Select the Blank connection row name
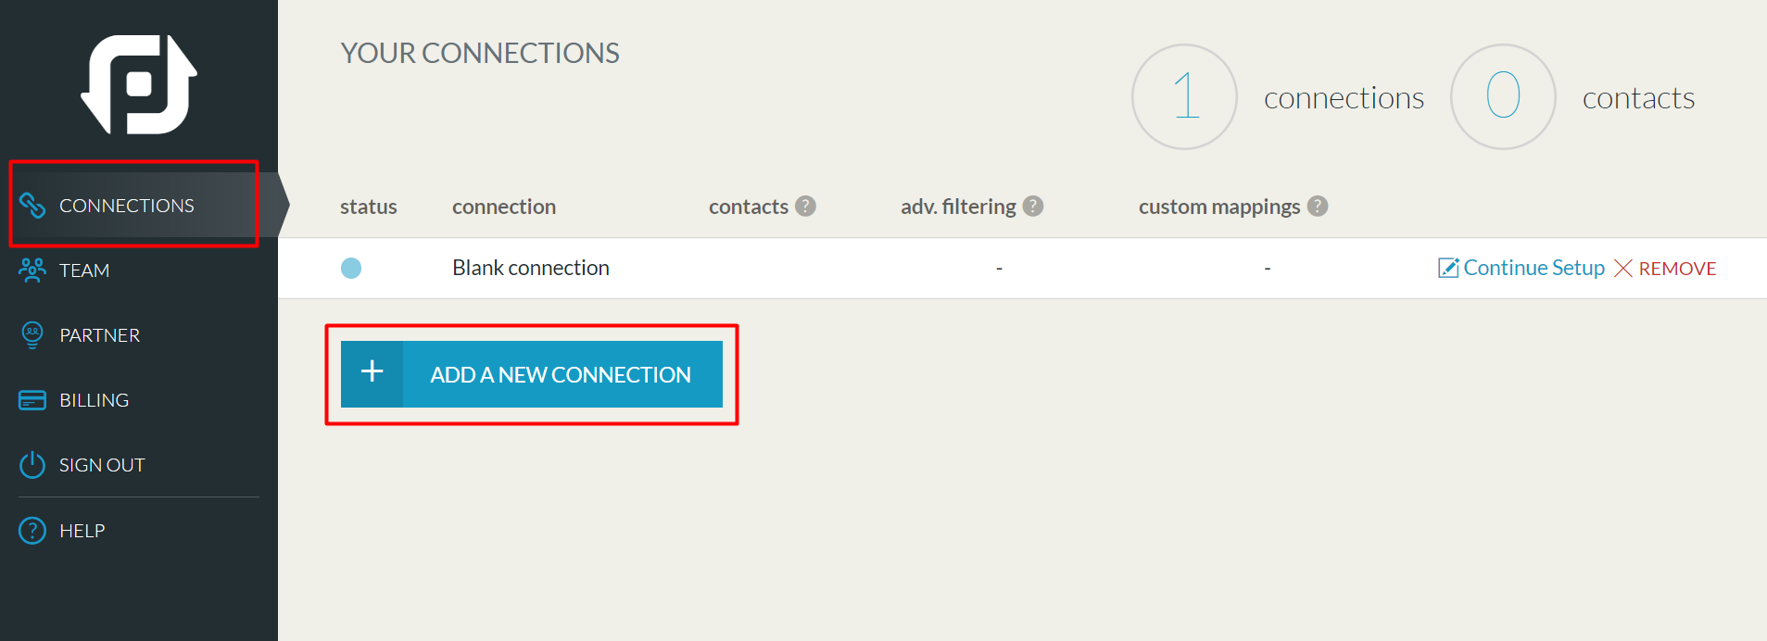1767x641 pixels. tap(531, 268)
